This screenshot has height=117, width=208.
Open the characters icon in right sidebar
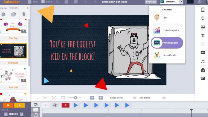tap(203, 10)
